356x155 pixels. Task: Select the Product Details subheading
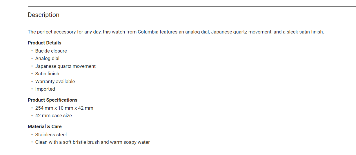tap(44, 43)
